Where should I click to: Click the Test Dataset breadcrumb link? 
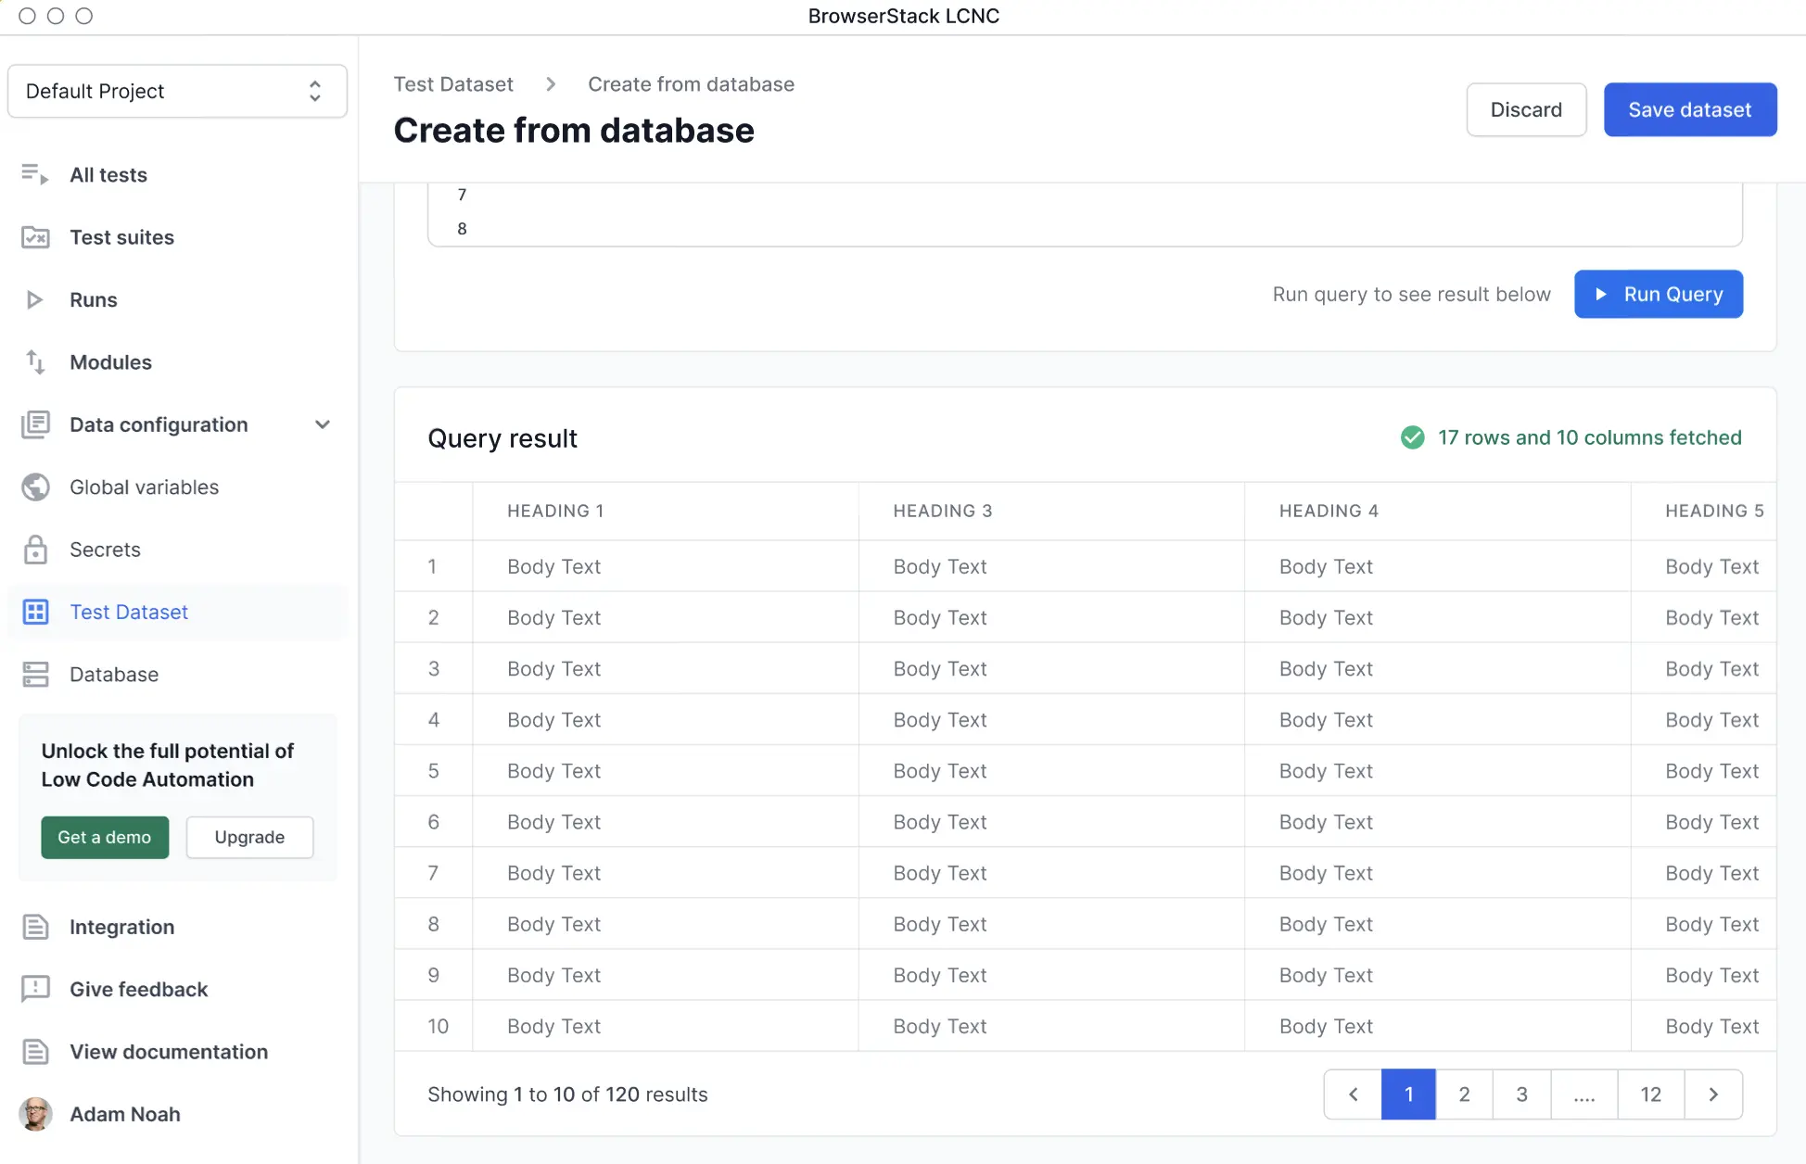[x=453, y=84]
